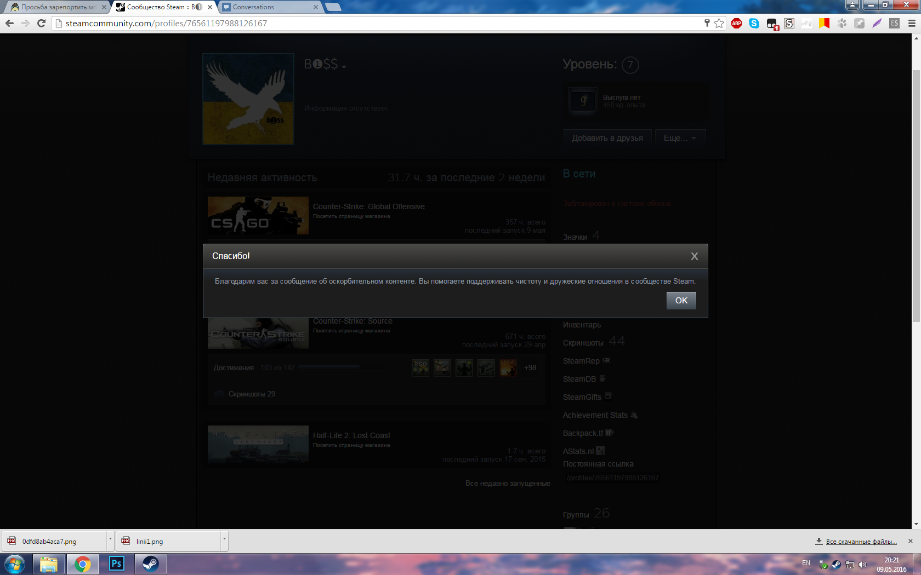Expand the Еще... dropdown
This screenshot has width=921, height=575.
click(680, 138)
